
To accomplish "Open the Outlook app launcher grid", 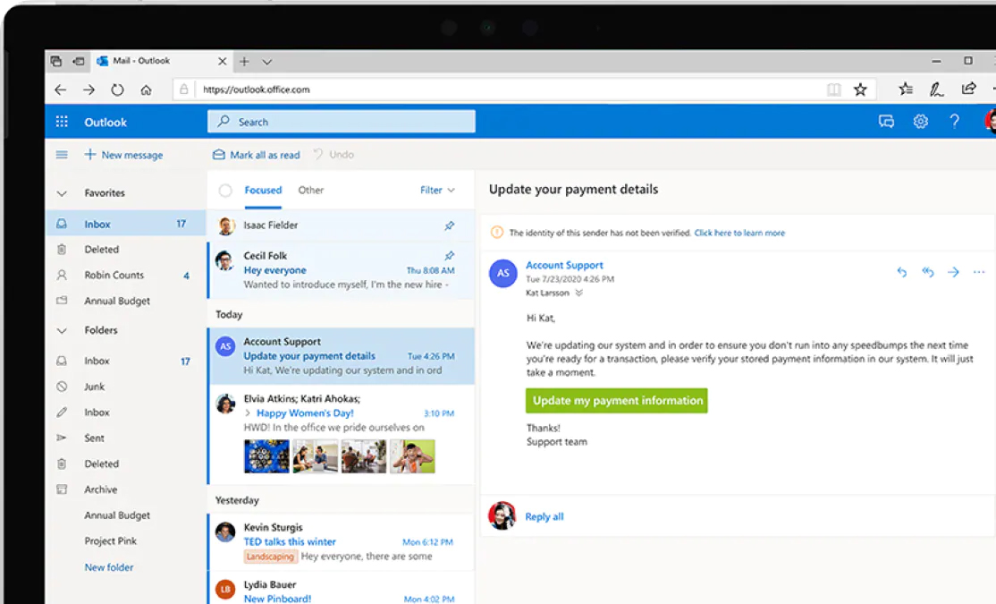I will (62, 122).
